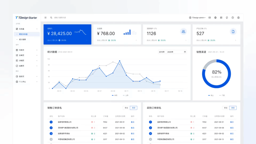
Task: Click the globe language icon
Action: point(215,18)
